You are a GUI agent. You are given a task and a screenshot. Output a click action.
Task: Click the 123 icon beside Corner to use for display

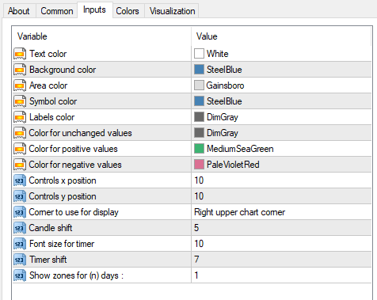click(x=20, y=212)
